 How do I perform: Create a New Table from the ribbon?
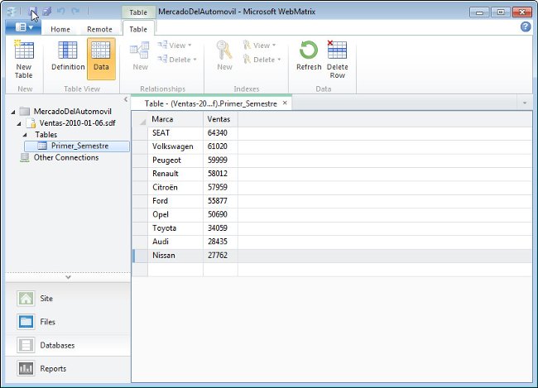click(24, 60)
